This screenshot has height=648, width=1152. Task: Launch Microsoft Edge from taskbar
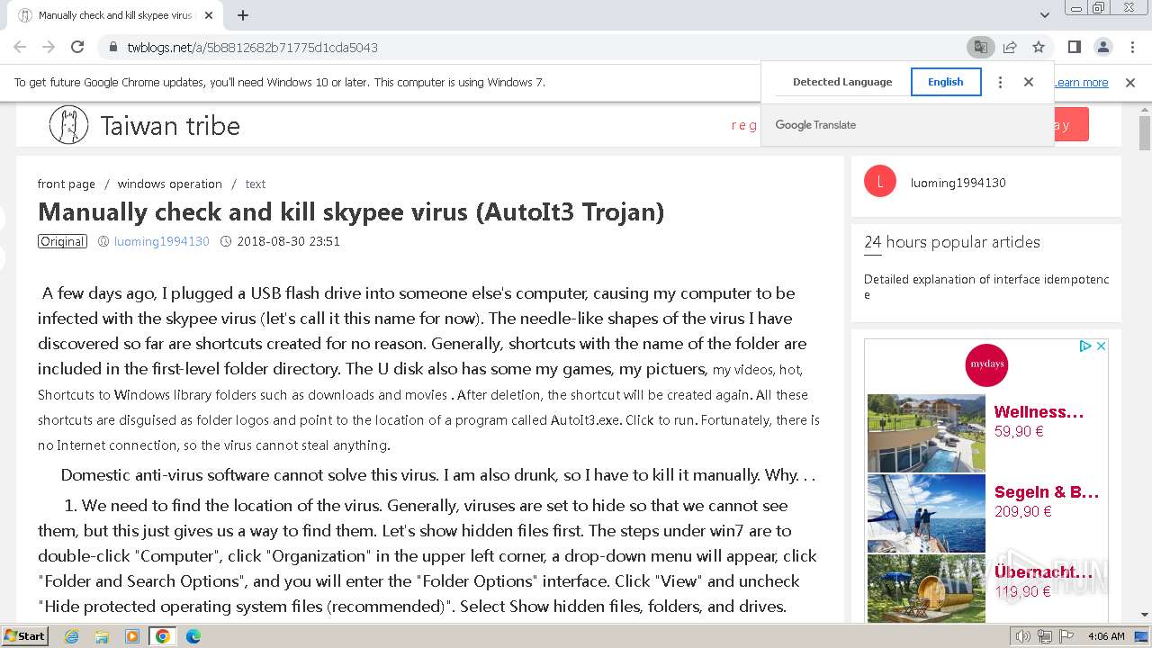tap(193, 636)
